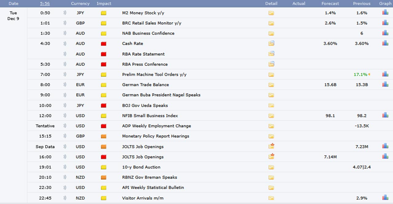Screen dimensions: 393x204
Task: Click the Currency column header
Action: (x=80, y=4)
